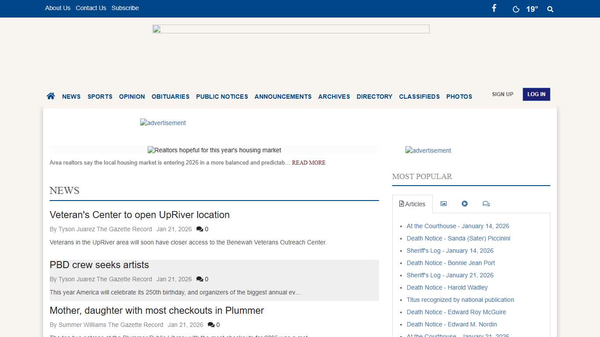Open the Obituaries menu
600x337 pixels.
(170, 97)
